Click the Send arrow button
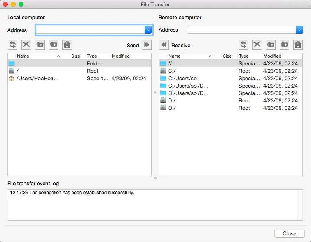The height and width of the screenshot is (242, 311). click(x=147, y=45)
